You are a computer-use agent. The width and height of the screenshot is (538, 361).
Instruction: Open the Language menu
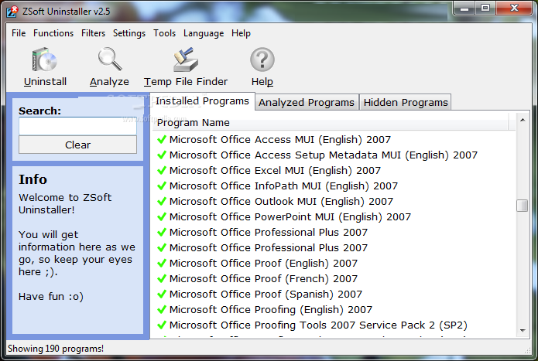204,33
